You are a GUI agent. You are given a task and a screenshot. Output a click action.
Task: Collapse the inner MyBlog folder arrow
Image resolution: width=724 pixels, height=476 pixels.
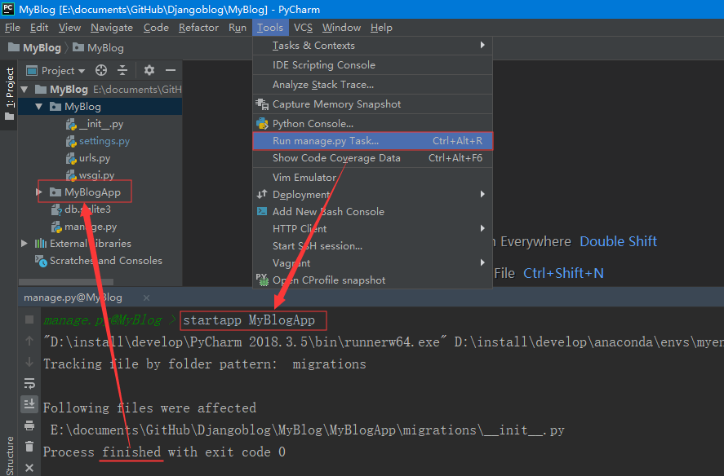point(39,107)
